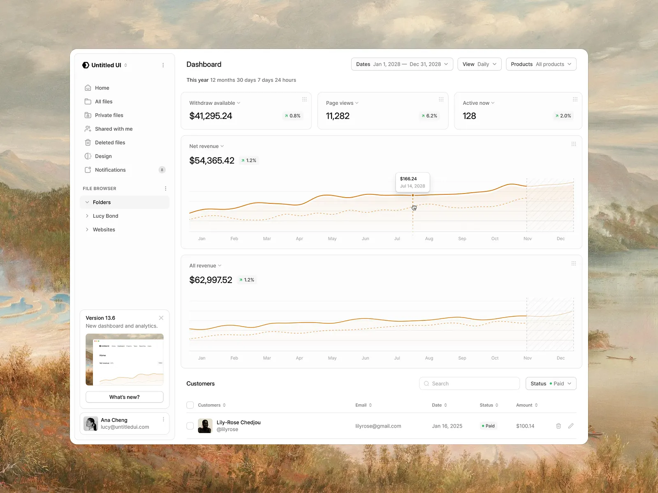Open Design in the sidebar
The height and width of the screenshot is (493, 658).
tap(125, 156)
